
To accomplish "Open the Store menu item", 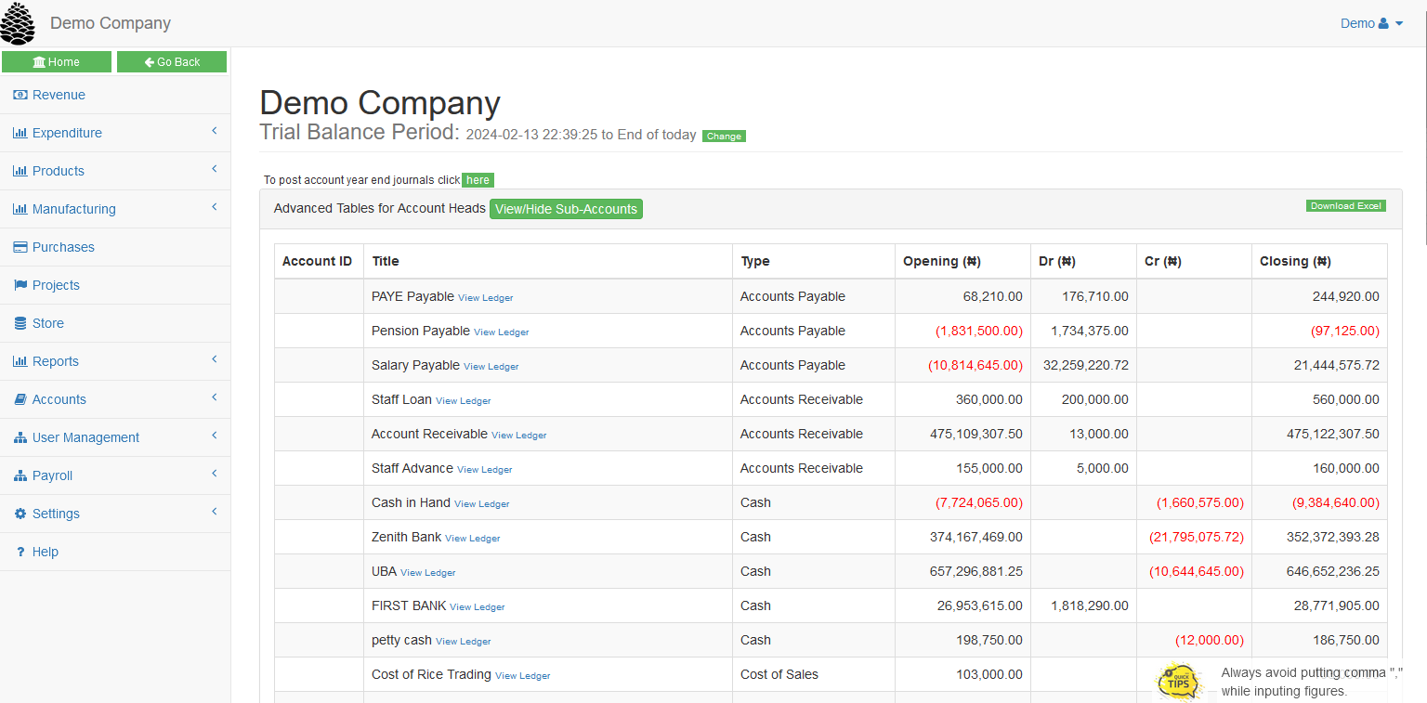I will [x=115, y=323].
